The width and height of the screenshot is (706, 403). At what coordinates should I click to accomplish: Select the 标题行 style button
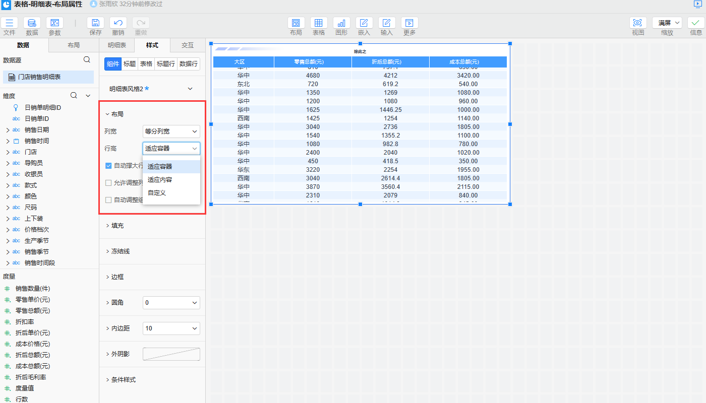coord(165,64)
